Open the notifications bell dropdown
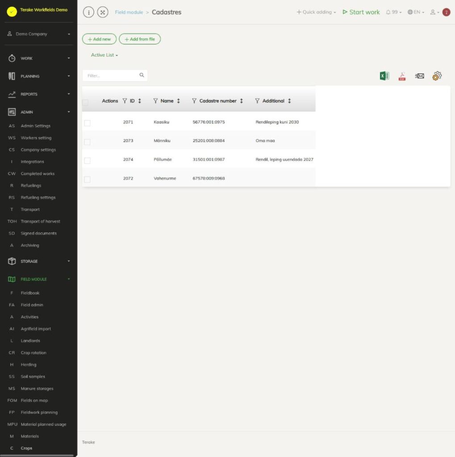This screenshot has width=455, height=457. (394, 12)
